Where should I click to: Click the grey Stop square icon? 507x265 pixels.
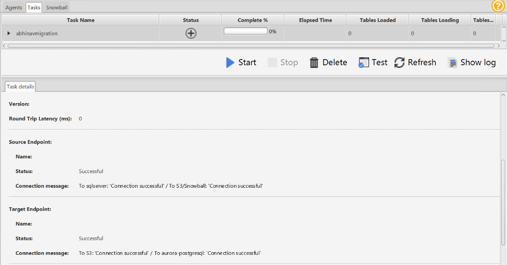[272, 63]
